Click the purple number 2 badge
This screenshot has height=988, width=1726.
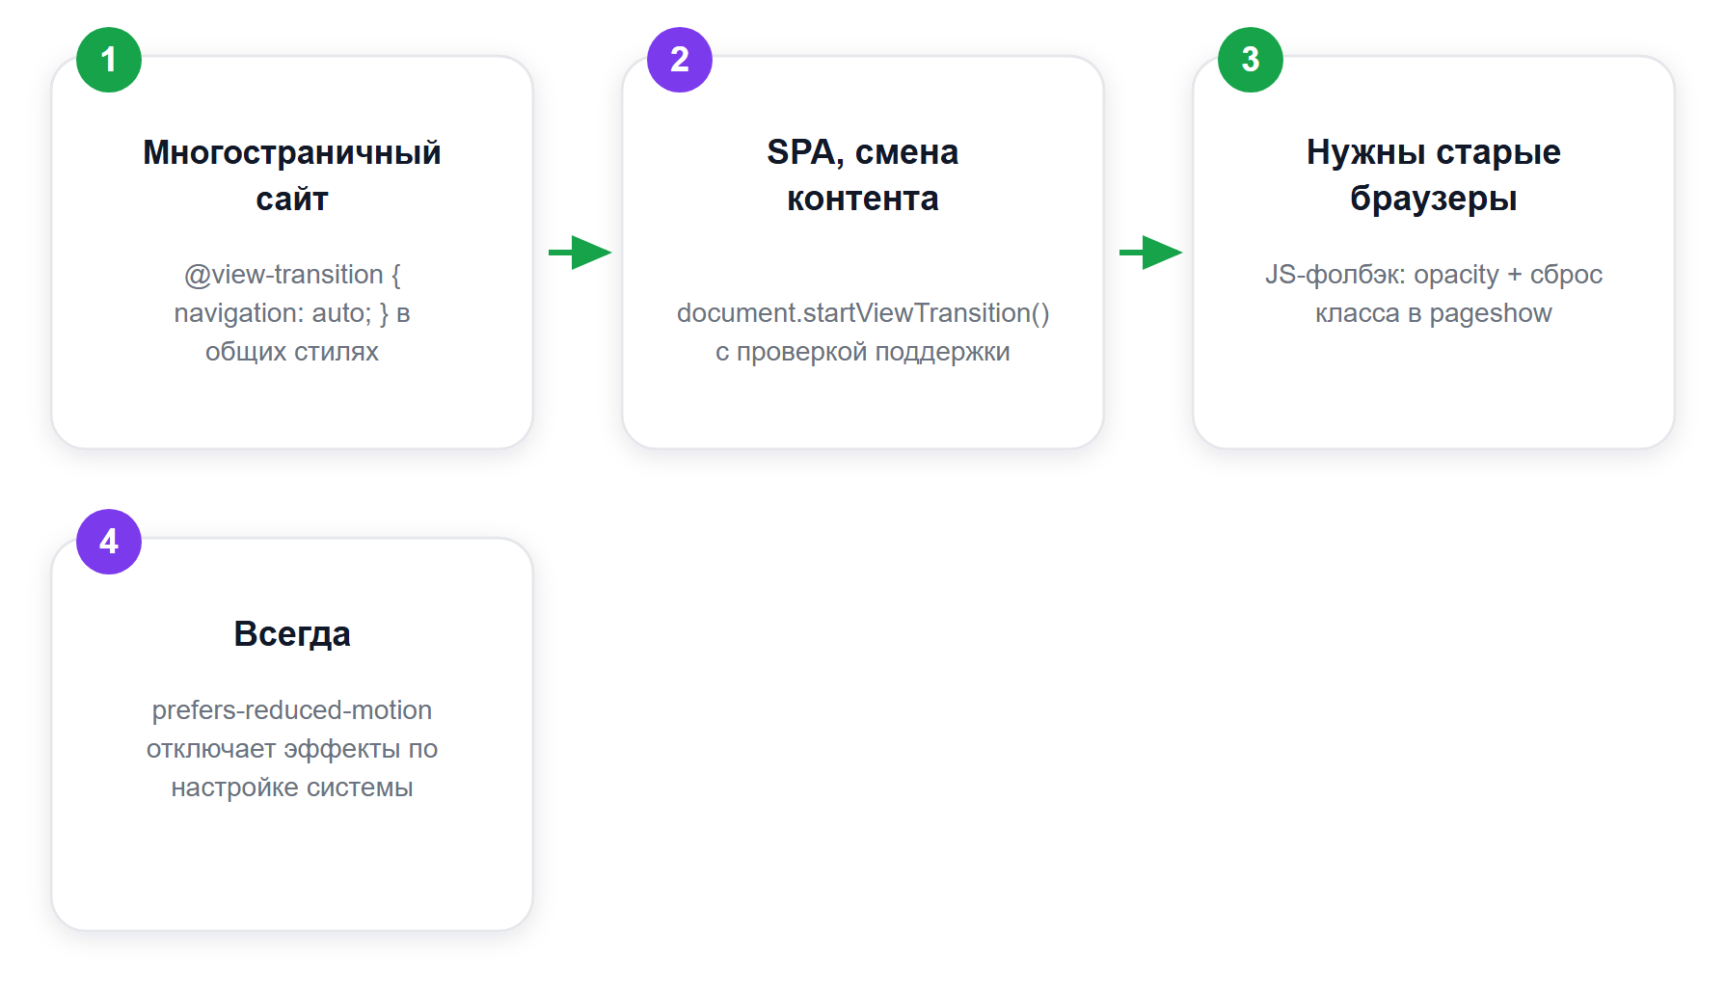[680, 60]
